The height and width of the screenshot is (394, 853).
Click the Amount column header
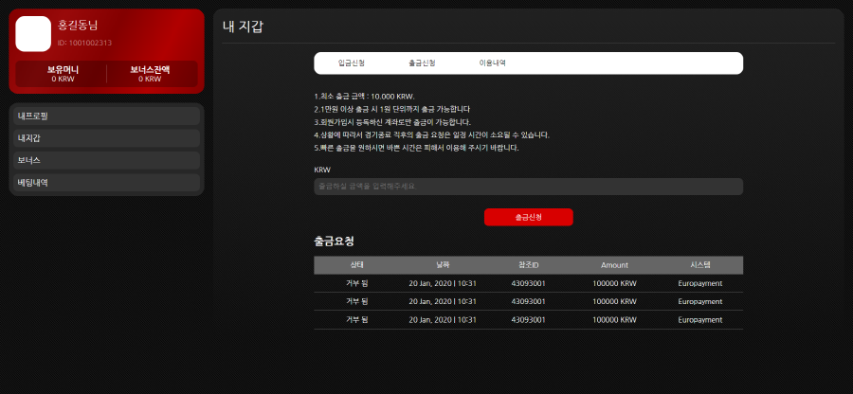[x=614, y=265]
